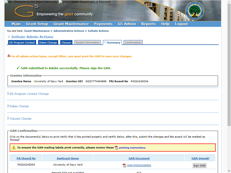Viewport: 231px width, 173px height.
Task: Open the Reports menu
Action: (x=148, y=24)
